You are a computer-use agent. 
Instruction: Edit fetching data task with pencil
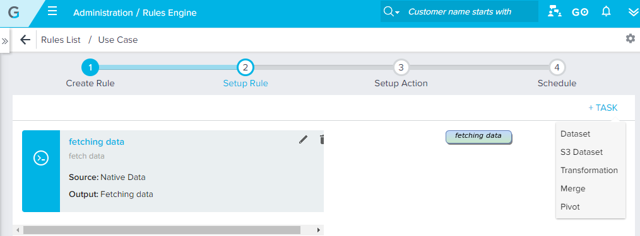[x=303, y=140]
